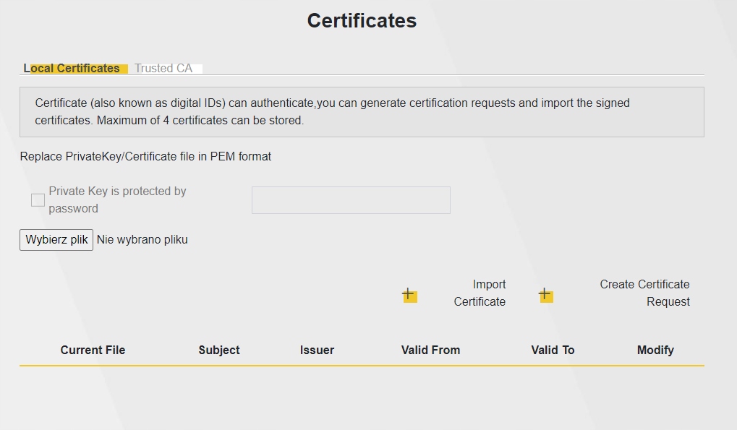Switch to the Trusted CA tab
Image resolution: width=737 pixels, height=430 pixels.
(163, 69)
